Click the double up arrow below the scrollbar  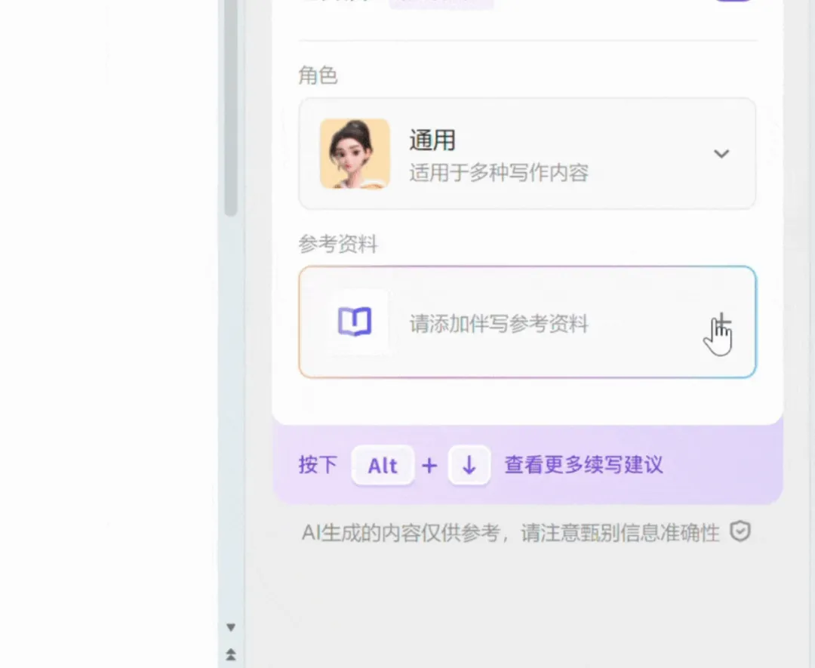point(231,654)
